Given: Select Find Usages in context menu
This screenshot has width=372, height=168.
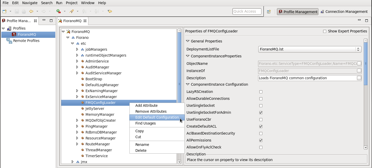Looking at the screenshot, I should pyautogui.click(x=145, y=123).
